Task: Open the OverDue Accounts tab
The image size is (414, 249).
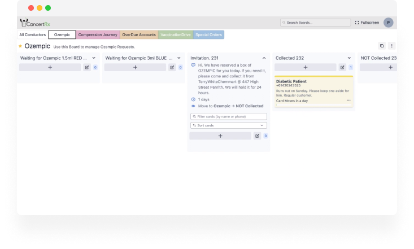Action: pos(139,35)
